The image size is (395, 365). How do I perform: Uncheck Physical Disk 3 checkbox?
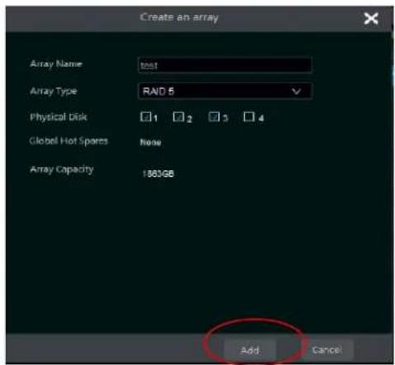coord(214,116)
